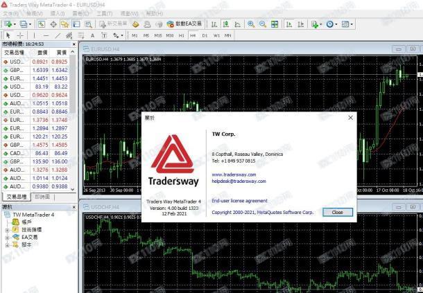
Task: Click the Close button in About dialog
Action: 338,212
